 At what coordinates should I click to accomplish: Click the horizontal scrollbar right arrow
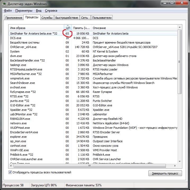tap(175, 166)
